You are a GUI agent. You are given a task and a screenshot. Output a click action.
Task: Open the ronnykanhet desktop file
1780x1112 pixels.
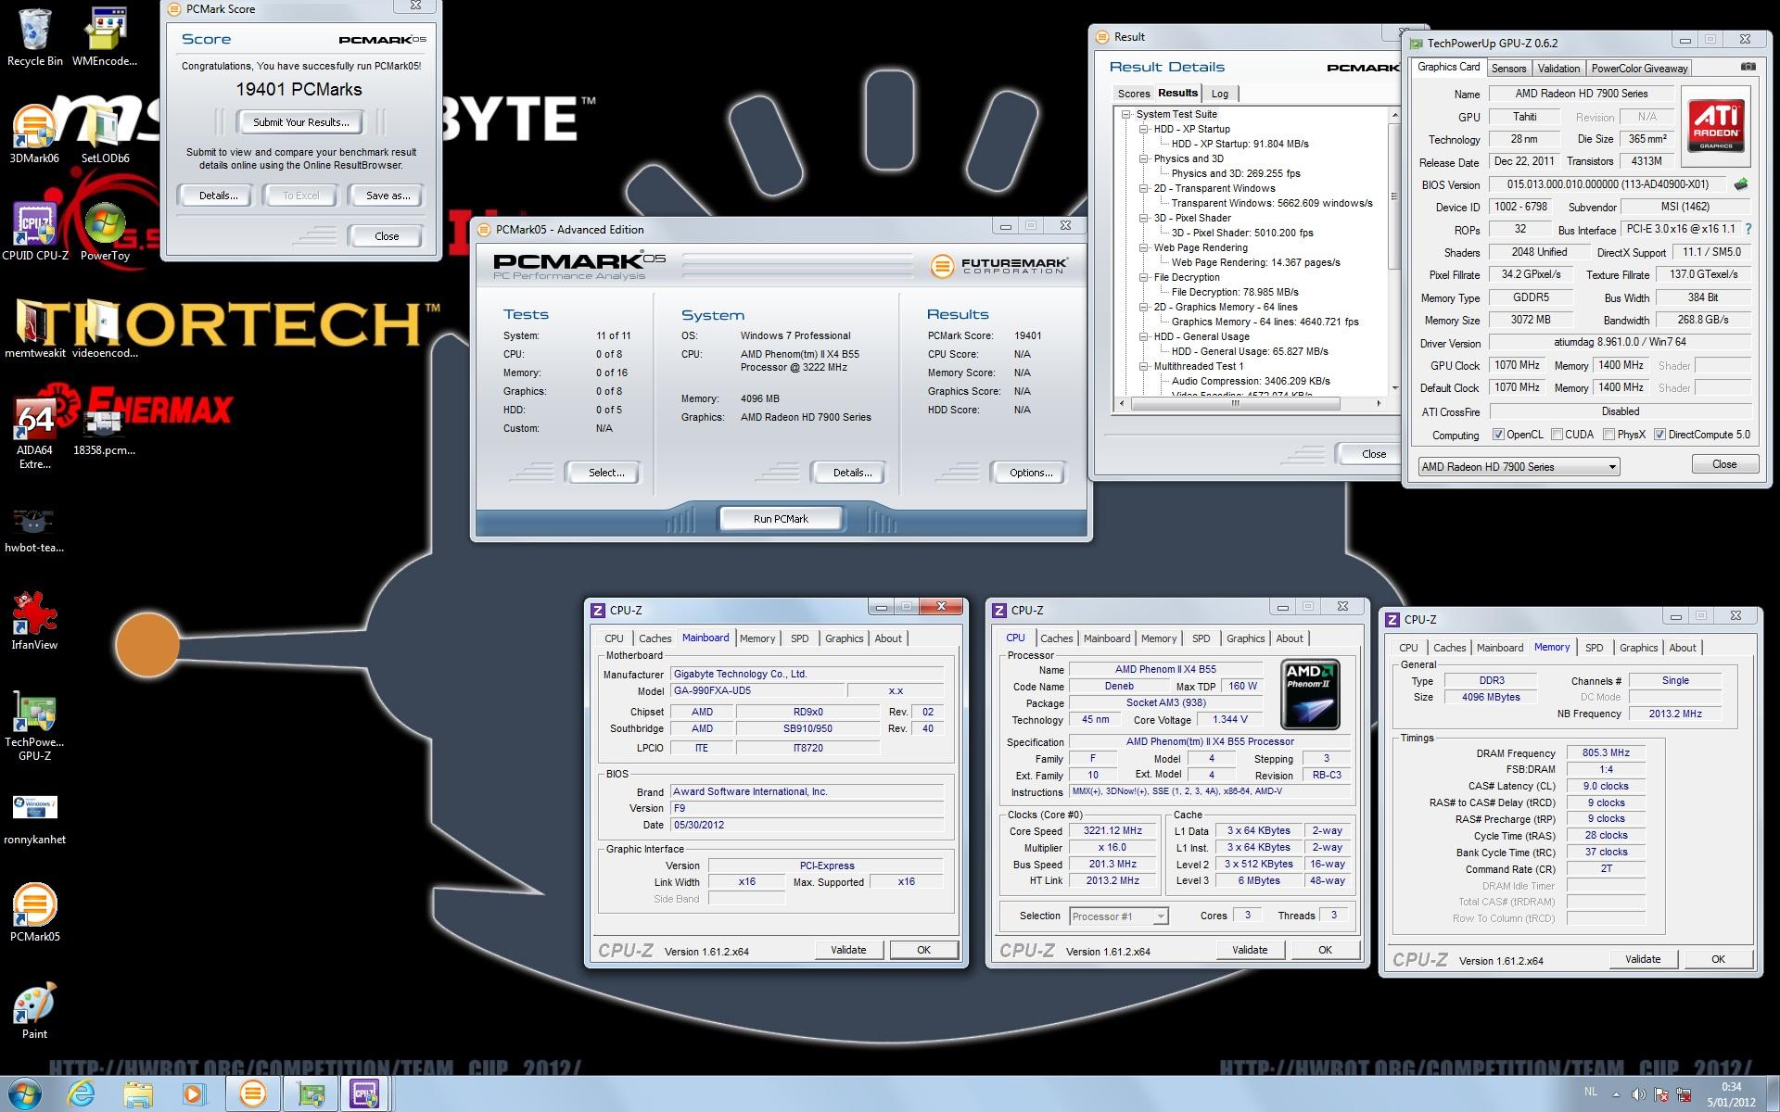(x=34, y=818)
